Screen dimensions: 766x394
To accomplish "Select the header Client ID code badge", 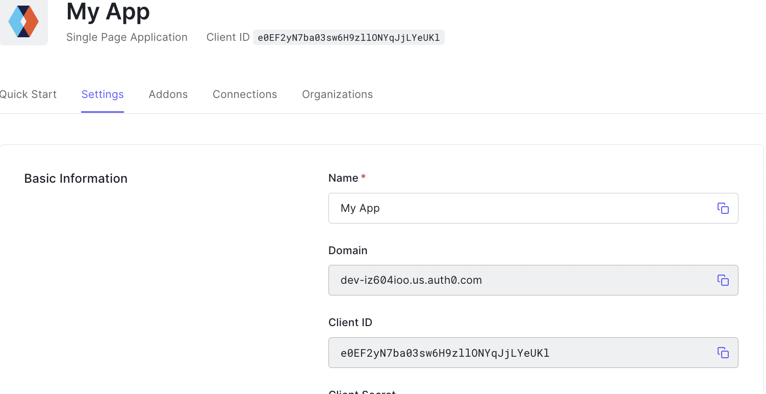I will pos(349,37).
